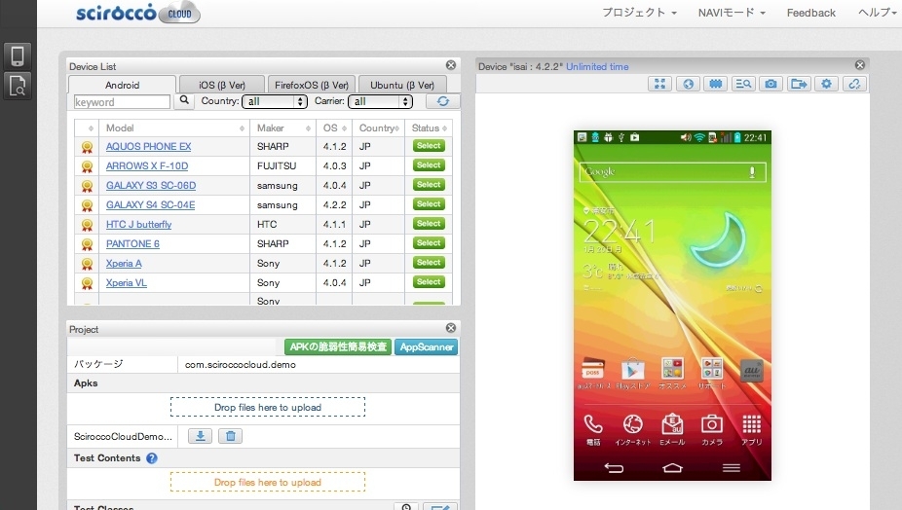Image resolution: width=902 pixels, height=510 pixels.
Task: Sort device list by Maker column
Action: [283, 127]
